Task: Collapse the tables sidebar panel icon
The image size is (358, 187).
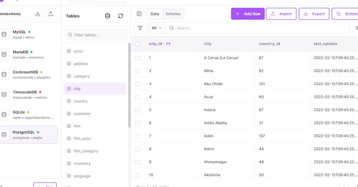Action: click(x=139, y=14)
